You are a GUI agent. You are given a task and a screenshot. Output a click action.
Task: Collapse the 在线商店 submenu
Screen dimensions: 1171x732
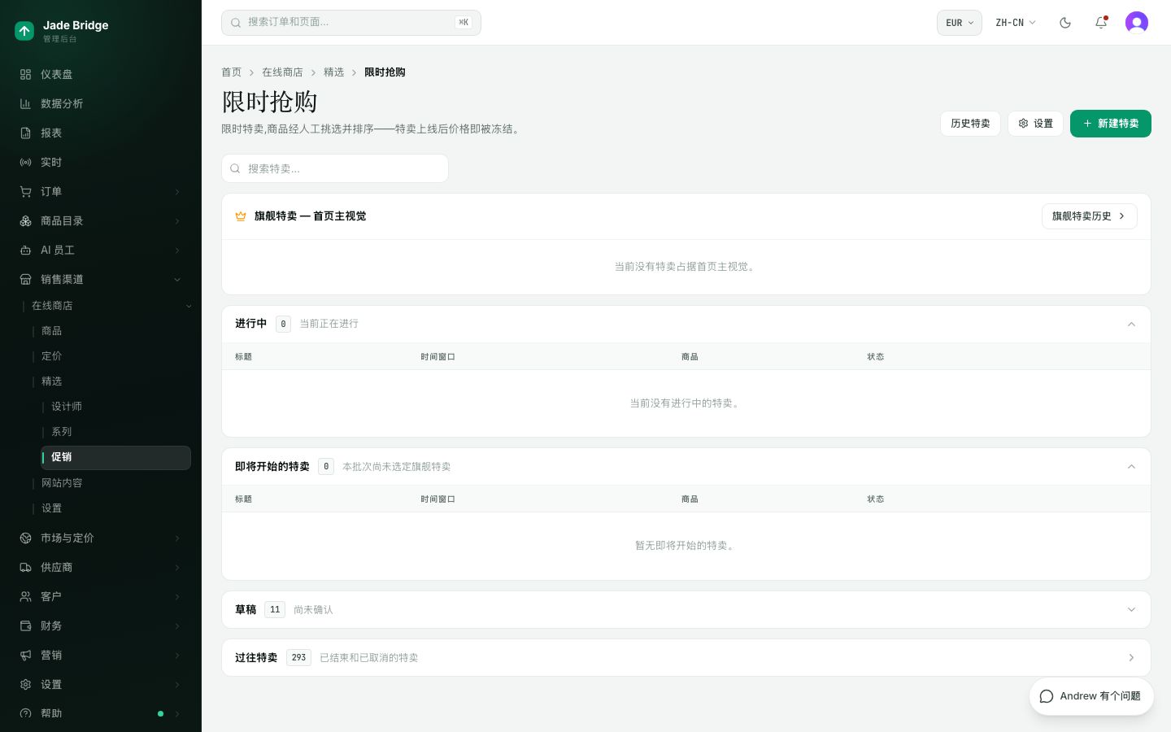pos(189,306)
